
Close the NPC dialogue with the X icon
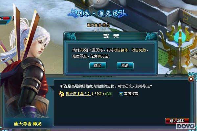pos(191,79)
